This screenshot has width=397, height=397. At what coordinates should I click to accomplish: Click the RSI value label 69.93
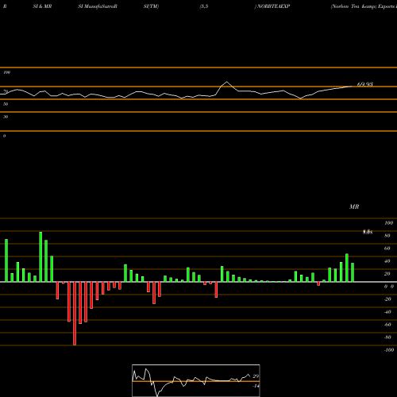tap(365, 84)
